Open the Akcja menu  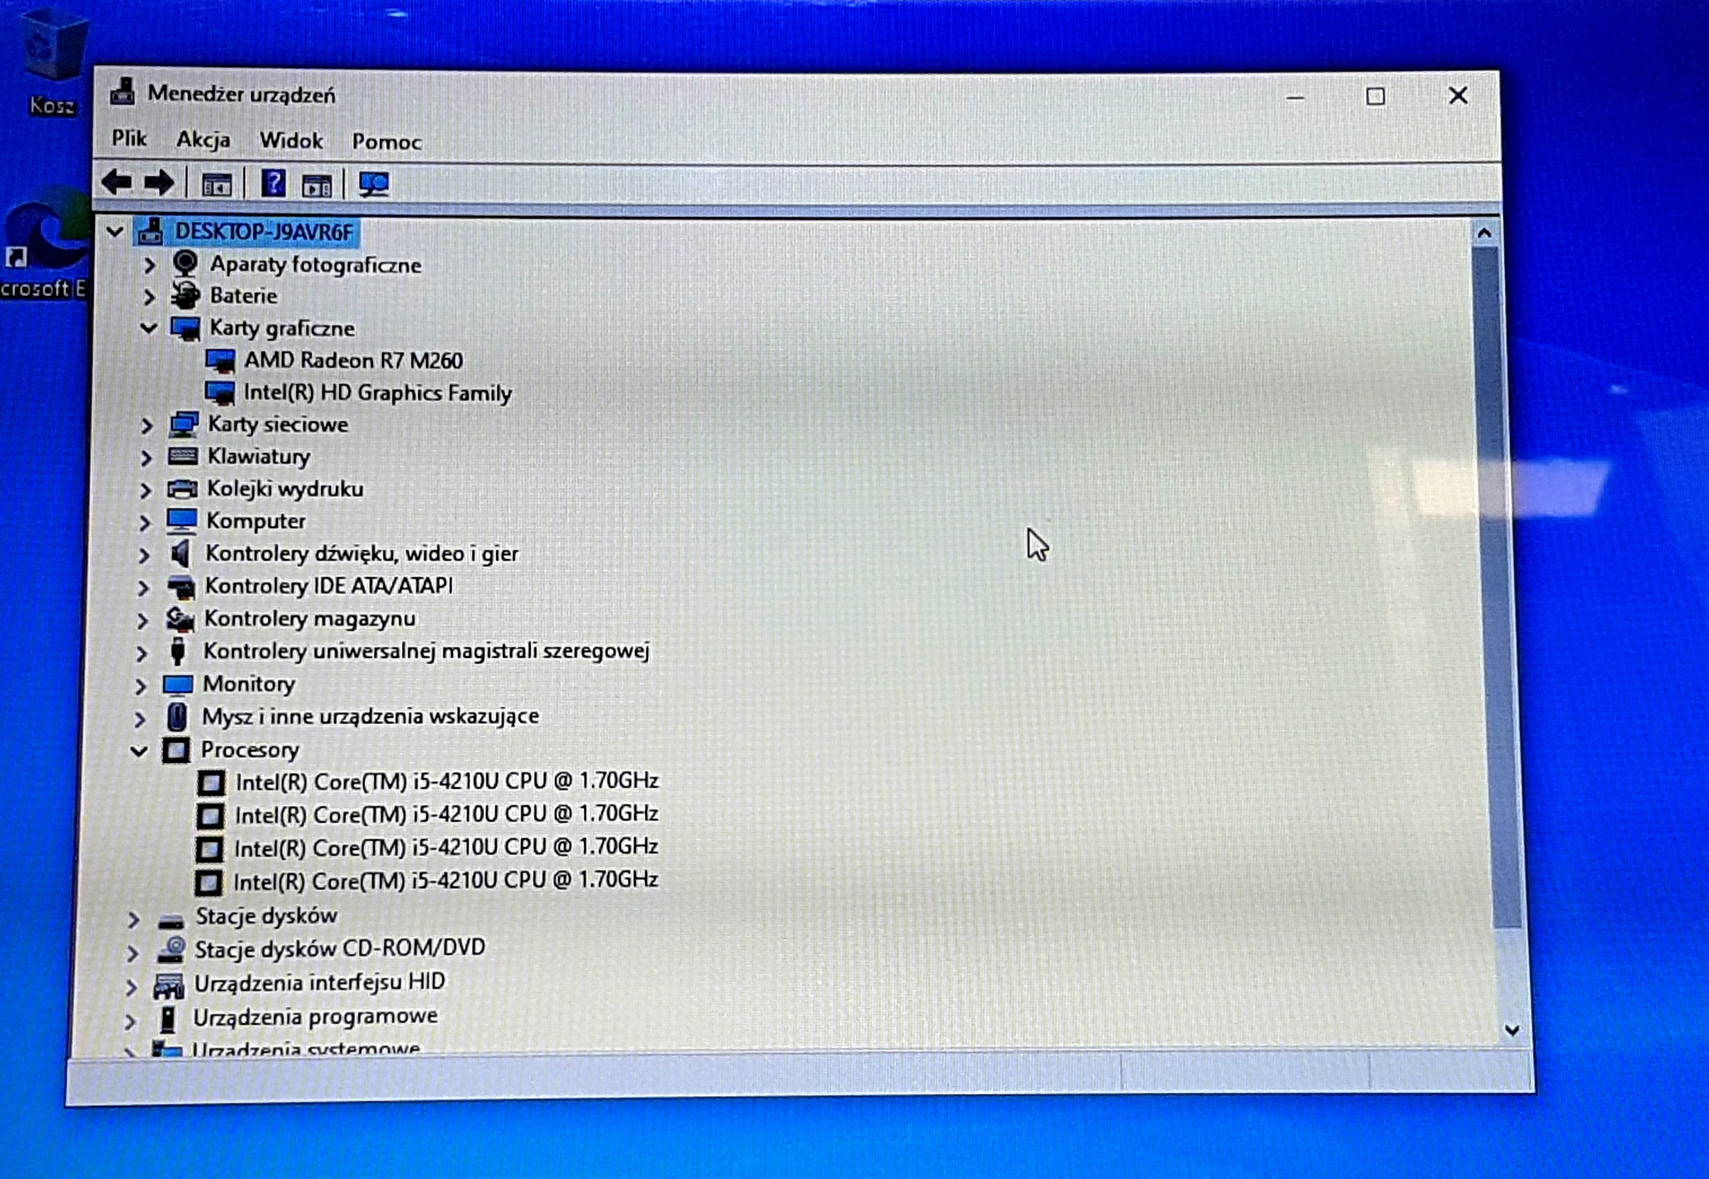tap(203, 140)
